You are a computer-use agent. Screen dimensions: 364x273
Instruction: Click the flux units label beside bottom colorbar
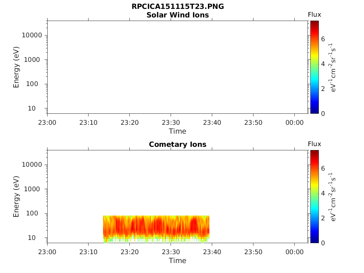(332, 197)
